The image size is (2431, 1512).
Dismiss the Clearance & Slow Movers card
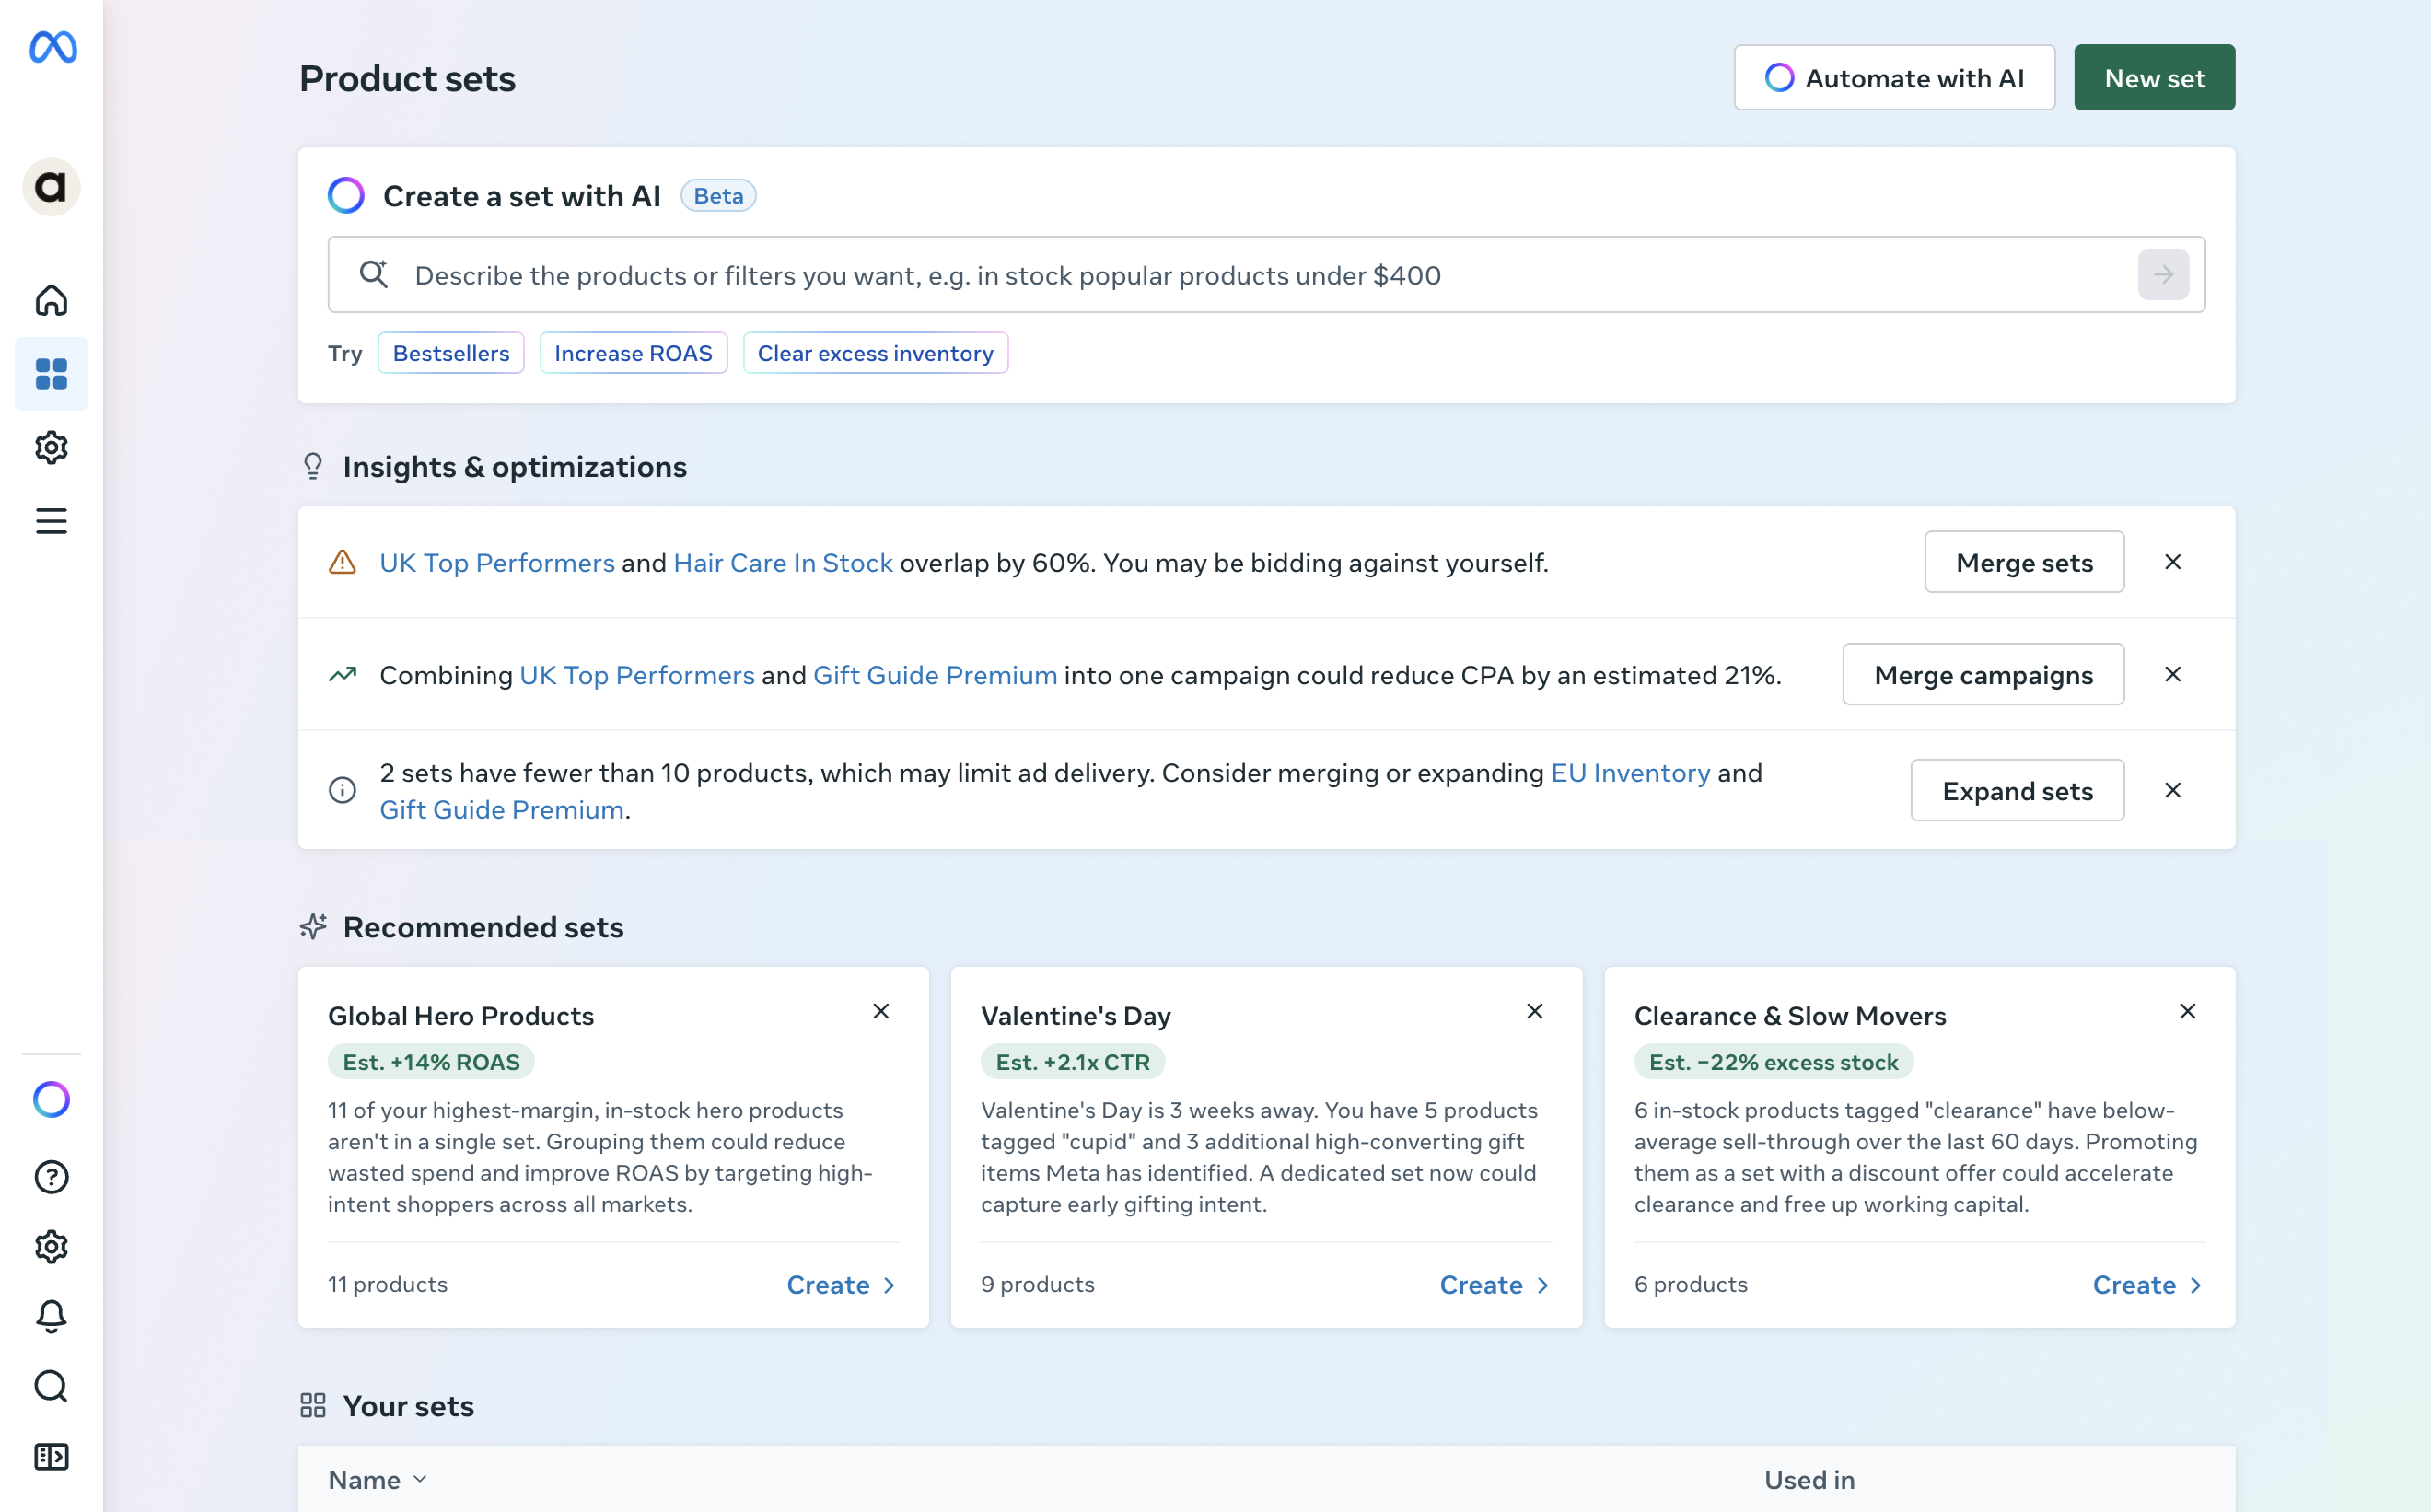tap(2187, 1012)
